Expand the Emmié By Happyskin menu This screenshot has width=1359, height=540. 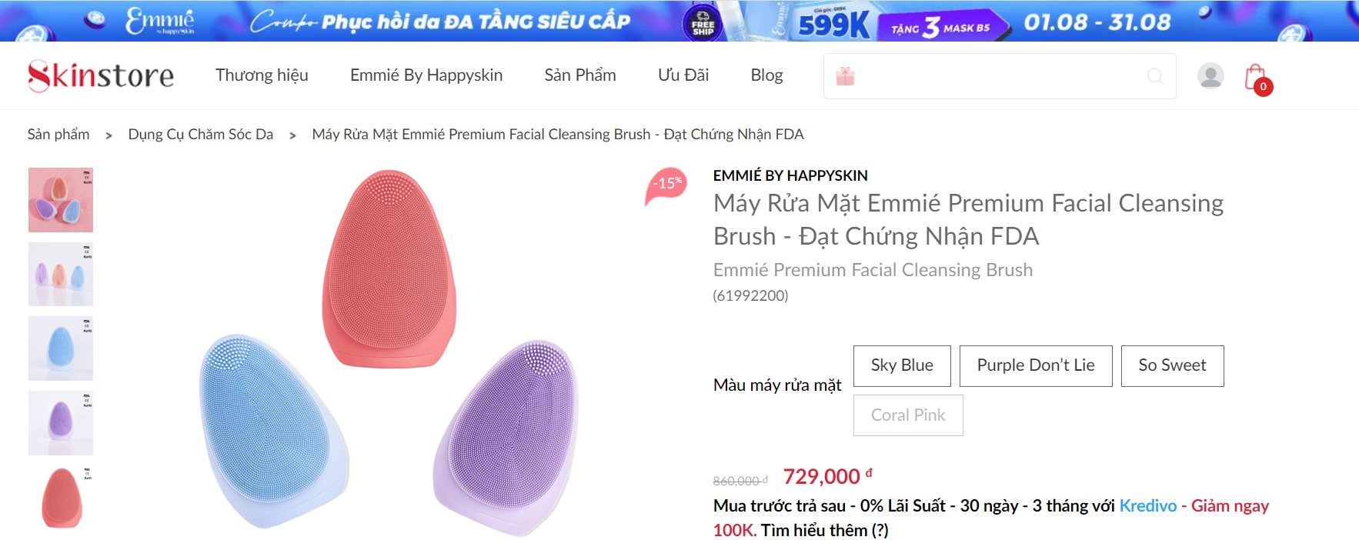426,75
